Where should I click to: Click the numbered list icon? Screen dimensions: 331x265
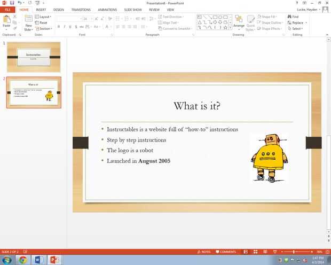[x=127, y=19]
